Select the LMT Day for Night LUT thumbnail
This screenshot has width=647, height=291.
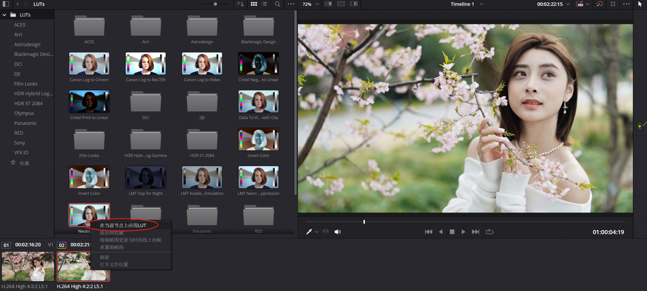(146, 177)
